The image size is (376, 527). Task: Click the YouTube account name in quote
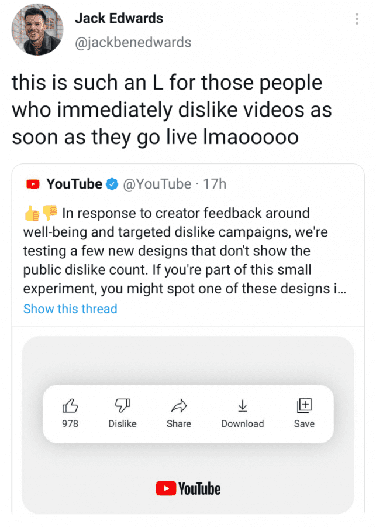[74, 184]
